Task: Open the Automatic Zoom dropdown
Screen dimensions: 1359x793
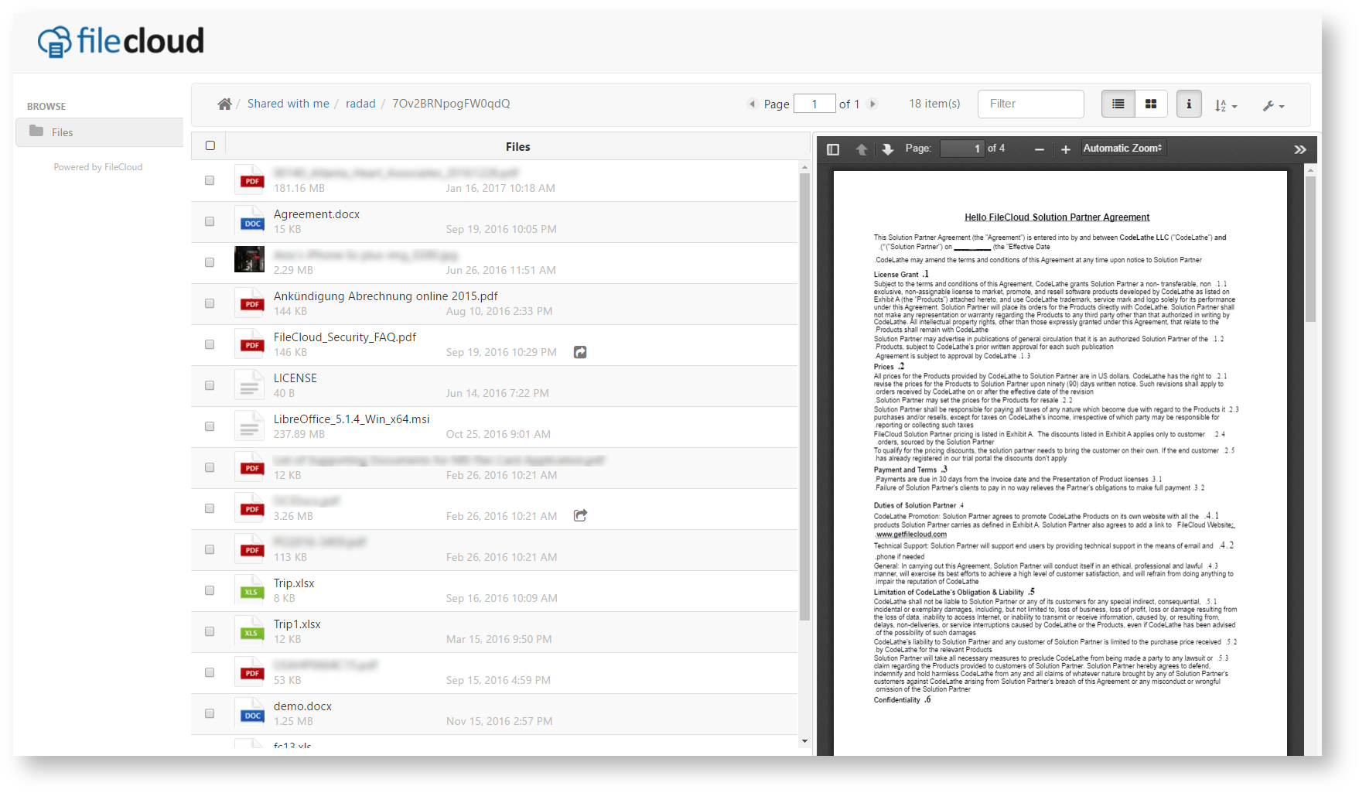Action: click(x=1123, y=148)
